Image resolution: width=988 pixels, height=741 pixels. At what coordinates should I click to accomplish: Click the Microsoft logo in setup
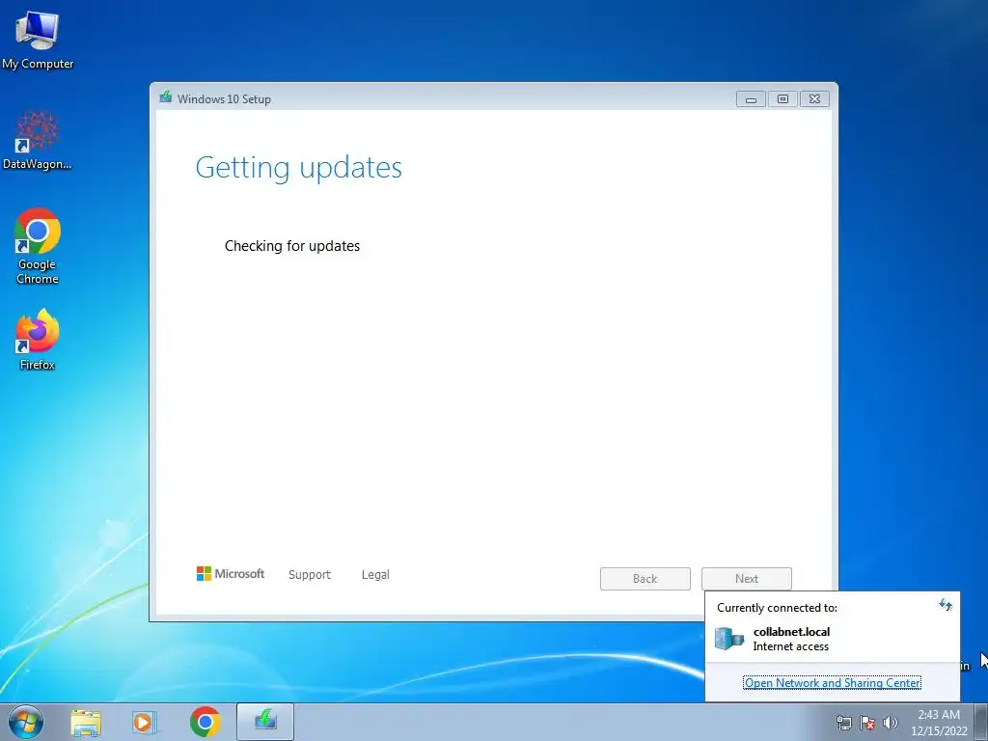tap(231, 573)
